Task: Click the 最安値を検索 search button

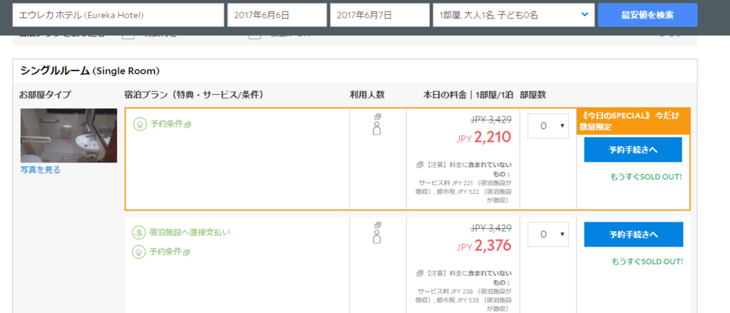Action: point(647,15)
